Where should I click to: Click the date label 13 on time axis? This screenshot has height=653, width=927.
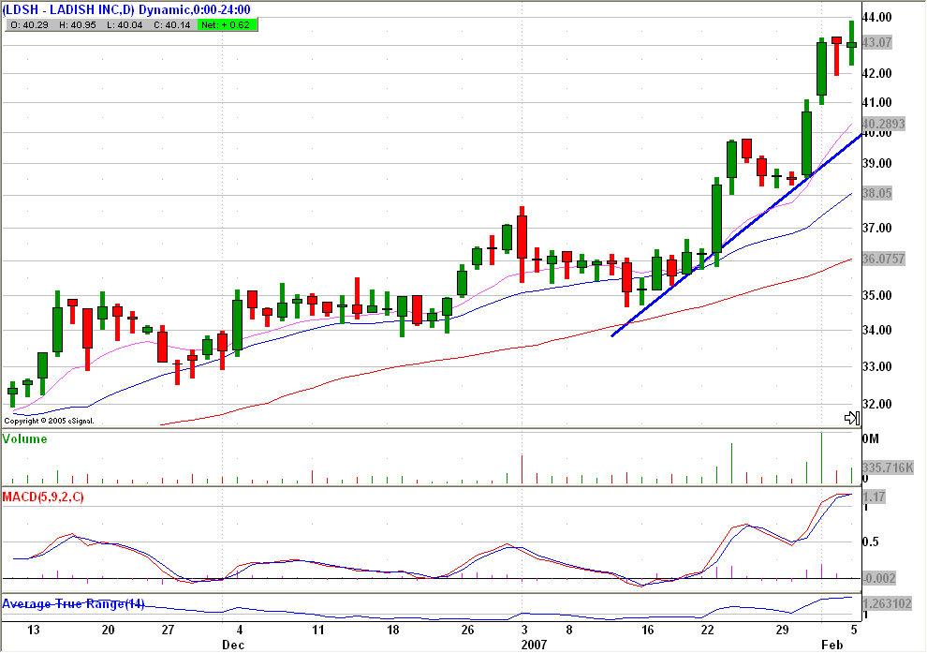(x=34, y=630)
